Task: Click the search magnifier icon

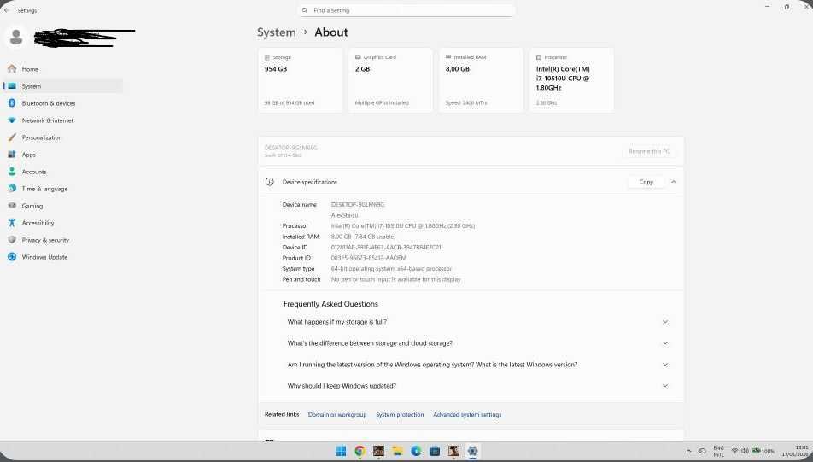Action: (305, 10)
